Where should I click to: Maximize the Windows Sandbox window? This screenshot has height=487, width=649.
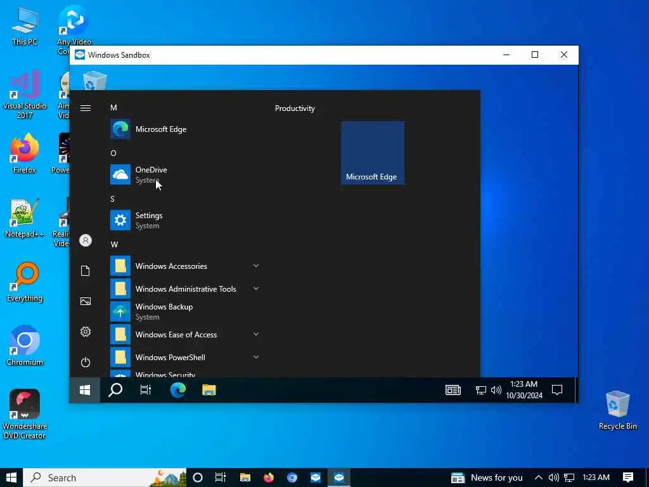pyautogui.click(x=535, y=55)
